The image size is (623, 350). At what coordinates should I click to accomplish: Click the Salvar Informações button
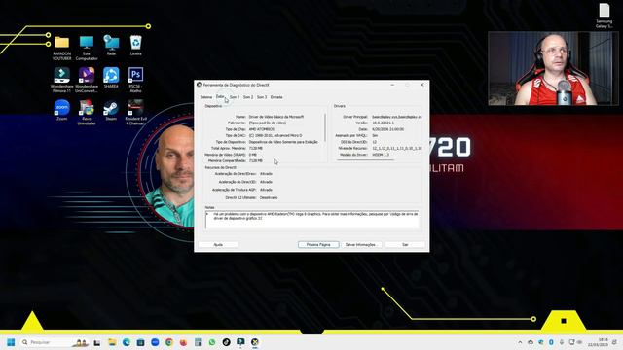click(x=360, y=244)
